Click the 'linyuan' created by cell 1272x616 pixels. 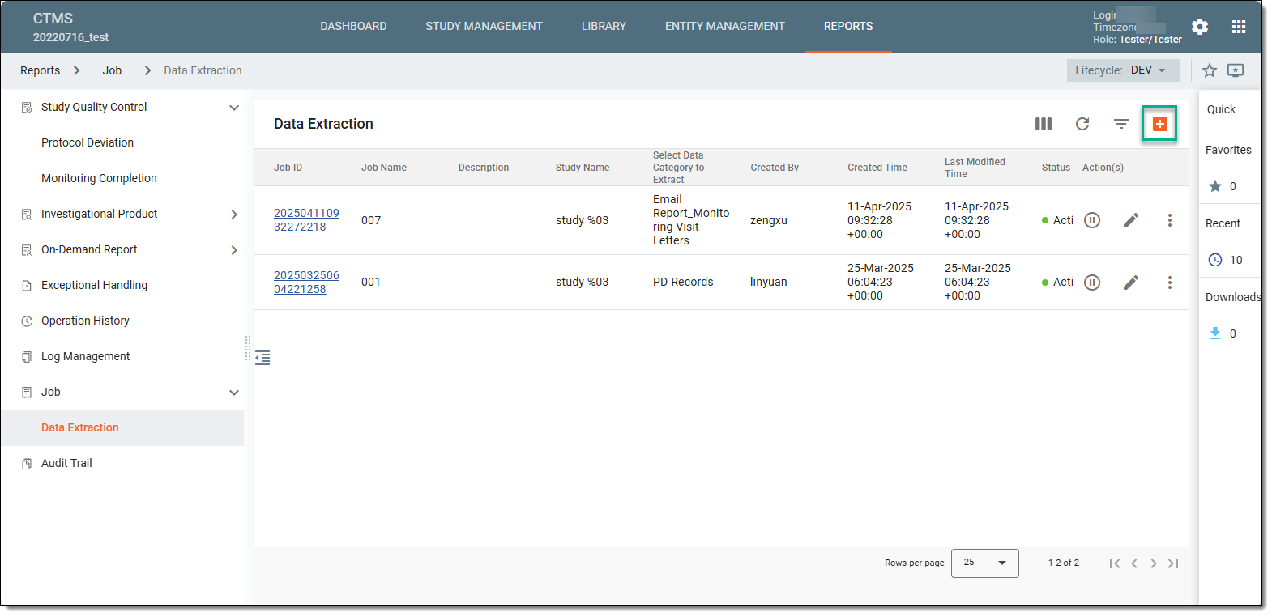pyautogui.click(x=769, y=282)
